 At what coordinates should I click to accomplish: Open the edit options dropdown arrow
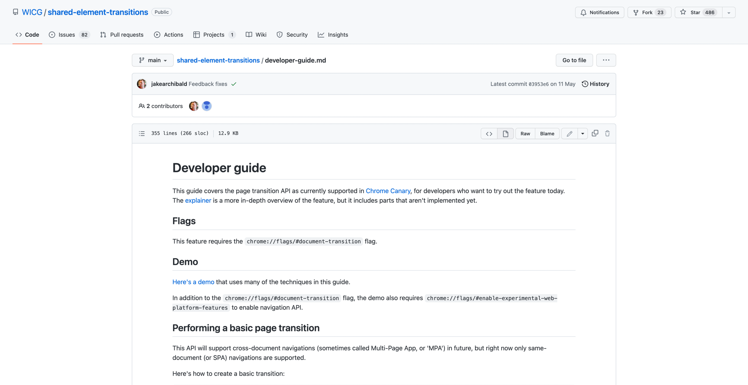583,134
